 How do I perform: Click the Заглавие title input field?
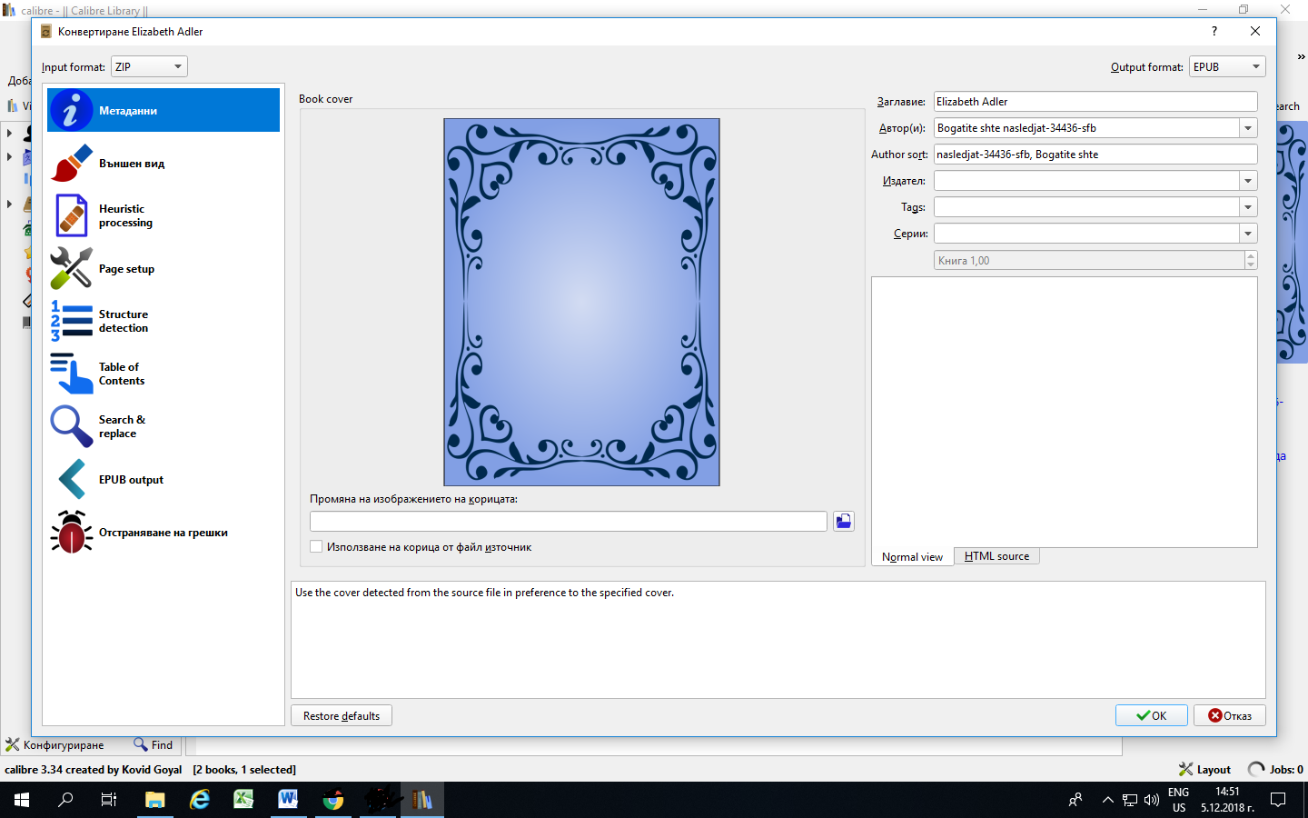[1095, 102]
